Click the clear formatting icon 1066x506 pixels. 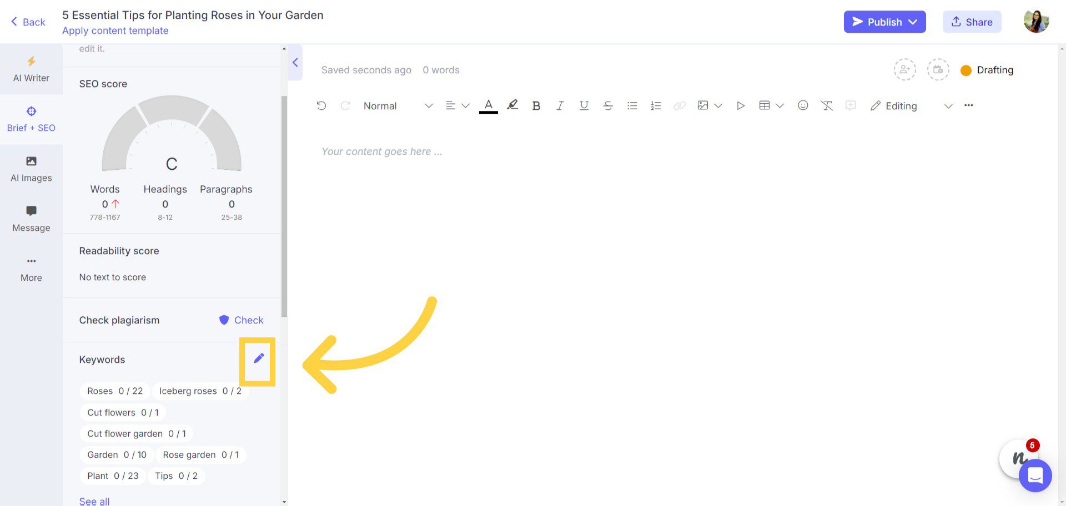(x=827, y=105)
